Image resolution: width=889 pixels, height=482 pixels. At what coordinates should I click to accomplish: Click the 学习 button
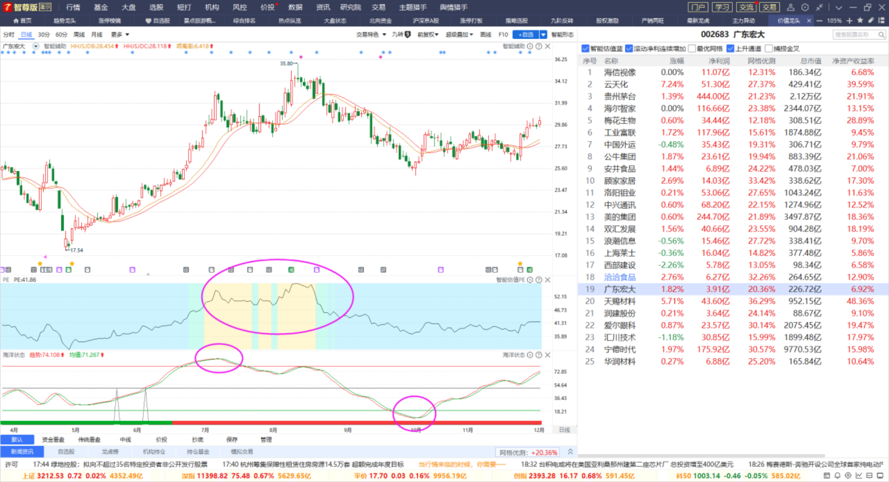(722, 7)
